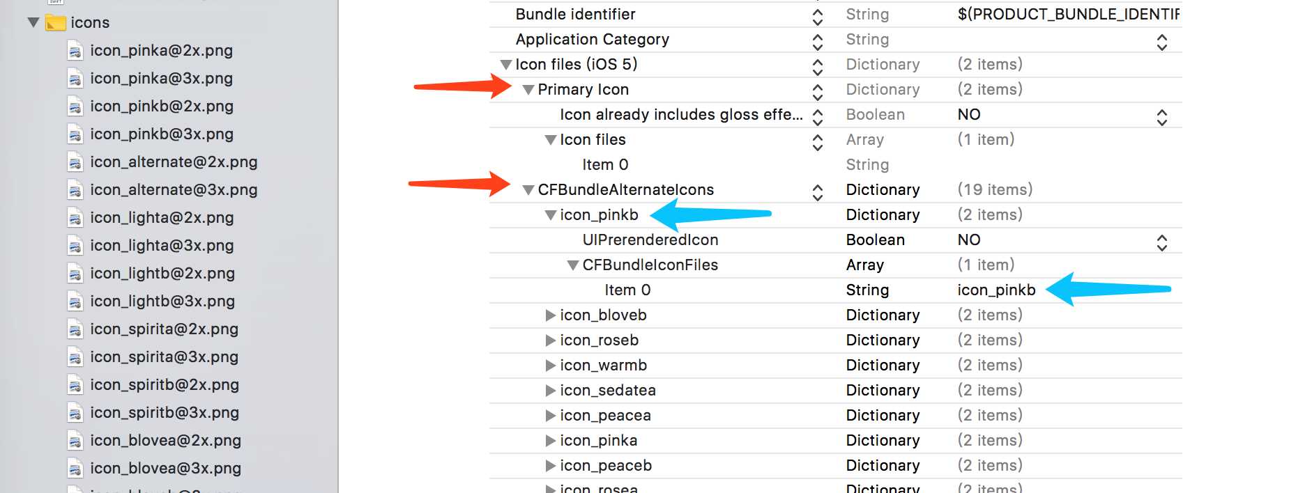Click the icon_pinkb@3x.png file icon
The image size is (1312, 493).
(75, 134)
